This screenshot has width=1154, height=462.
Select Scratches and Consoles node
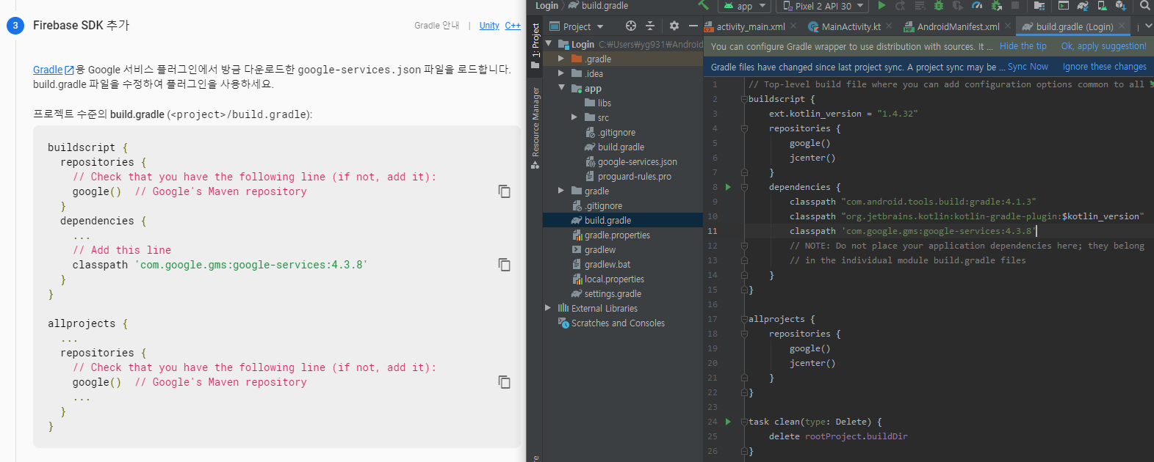click(611, 323)
